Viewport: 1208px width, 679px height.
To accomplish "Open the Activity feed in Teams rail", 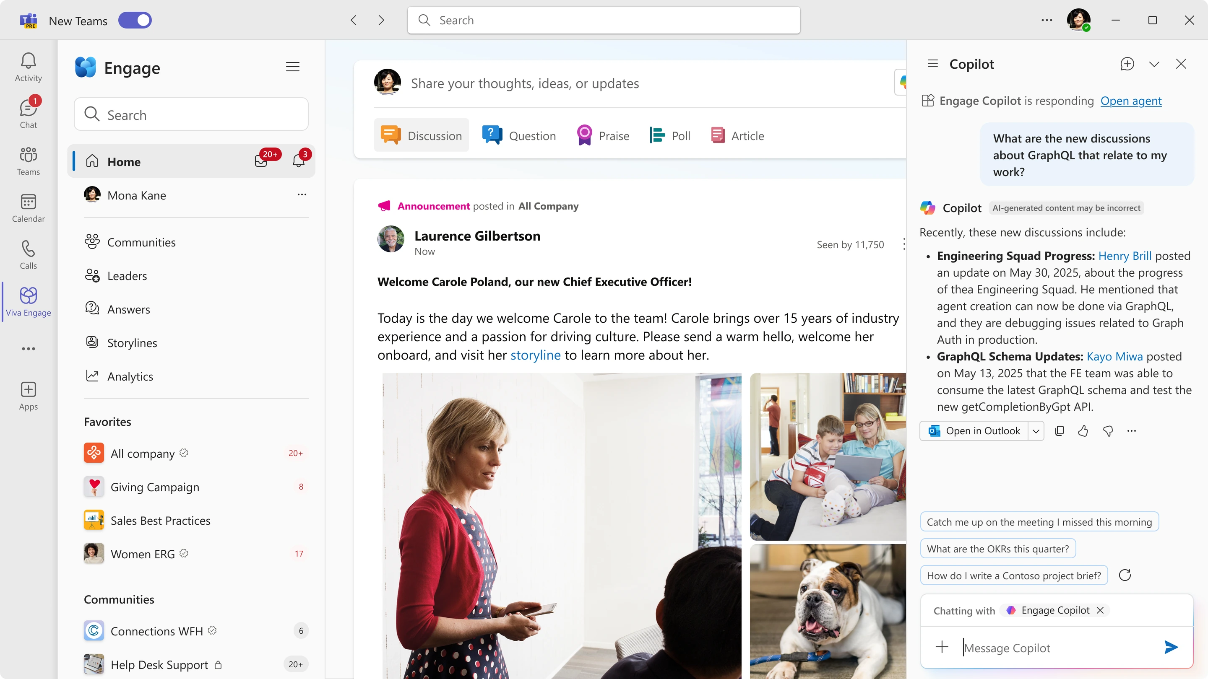I will [x=28, y=67].
